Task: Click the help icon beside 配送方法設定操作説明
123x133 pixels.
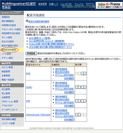Action: pos(27,21)
